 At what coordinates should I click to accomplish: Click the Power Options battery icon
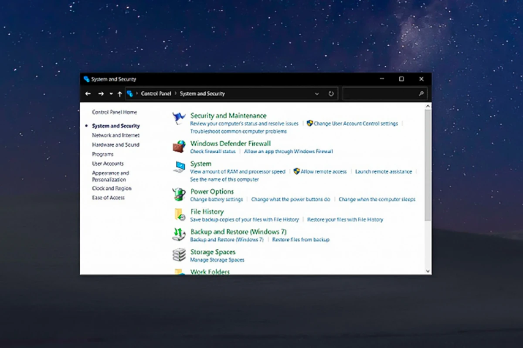179,194
